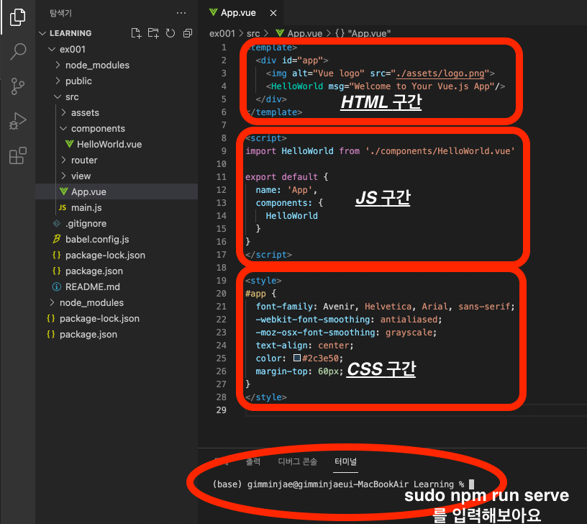The image size is (587, 524).
Task: Open package.json inside ex001
Action: (94, 271)
